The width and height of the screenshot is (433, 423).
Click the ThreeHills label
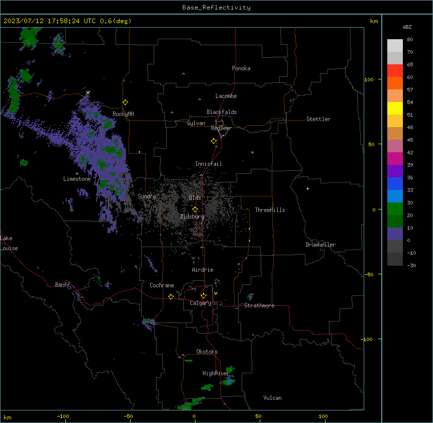[x=270, y=210]
